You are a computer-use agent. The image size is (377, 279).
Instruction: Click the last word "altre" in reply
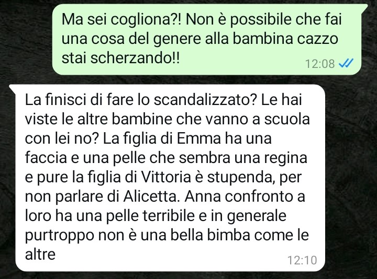[x=40, y=254]
